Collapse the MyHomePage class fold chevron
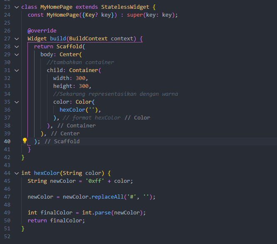The width and height of the screenshot is (277, 244). (x=17, y=7)
